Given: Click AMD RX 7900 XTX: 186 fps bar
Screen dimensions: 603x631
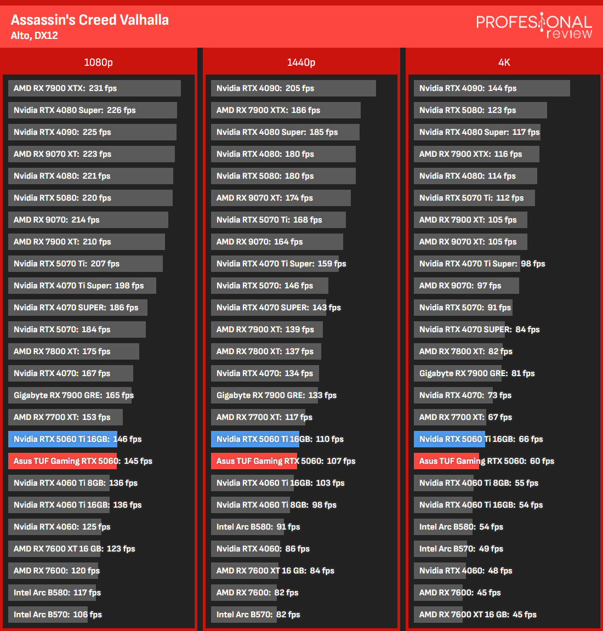Looking at the screenshot, I should point(286,110).
